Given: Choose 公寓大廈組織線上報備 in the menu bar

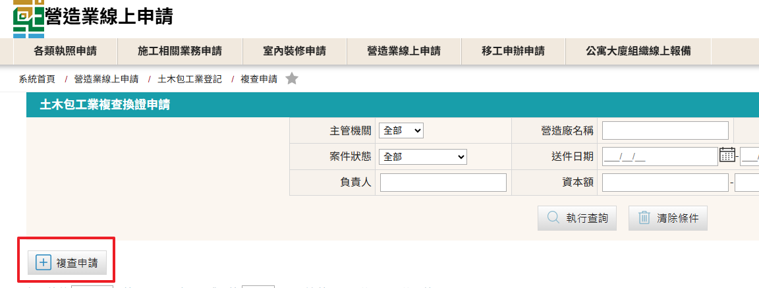Looking at the screenshot, I should (x=638, y=51).
